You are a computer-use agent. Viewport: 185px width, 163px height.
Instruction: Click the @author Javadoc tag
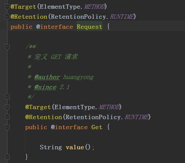(47, 77)
